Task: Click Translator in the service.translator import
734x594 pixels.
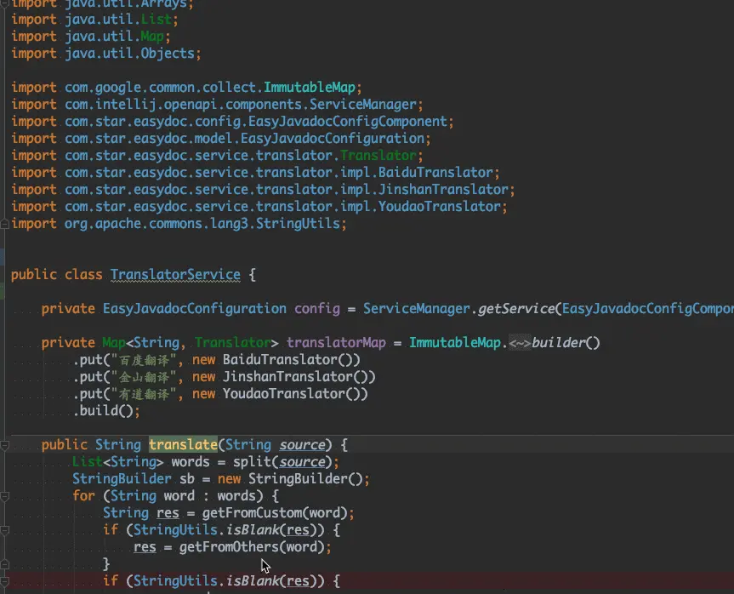Action: pos(378,156)
